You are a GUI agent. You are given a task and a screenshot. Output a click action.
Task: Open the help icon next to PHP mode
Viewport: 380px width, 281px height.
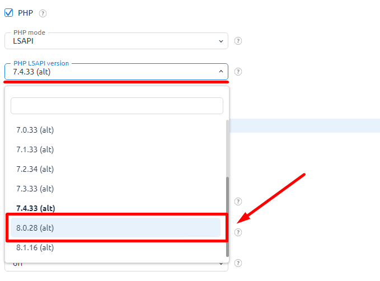[x=238, y=41]
